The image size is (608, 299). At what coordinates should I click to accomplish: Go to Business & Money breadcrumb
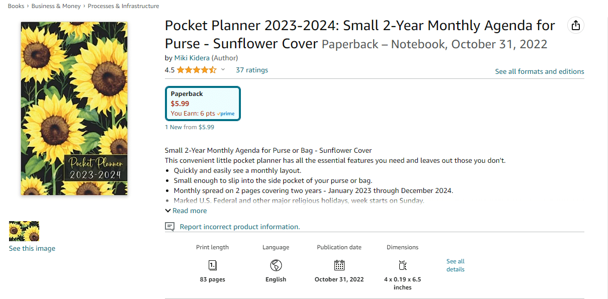(x=56, y=6)
